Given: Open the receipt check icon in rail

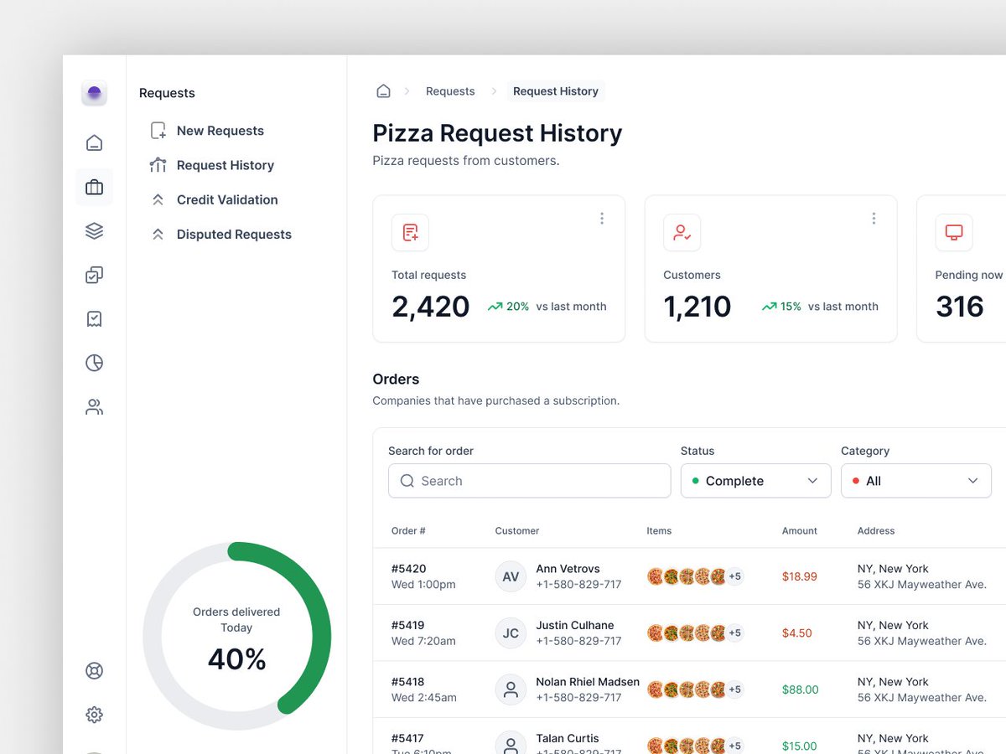Looking at the screenshot, I should 94,319.
